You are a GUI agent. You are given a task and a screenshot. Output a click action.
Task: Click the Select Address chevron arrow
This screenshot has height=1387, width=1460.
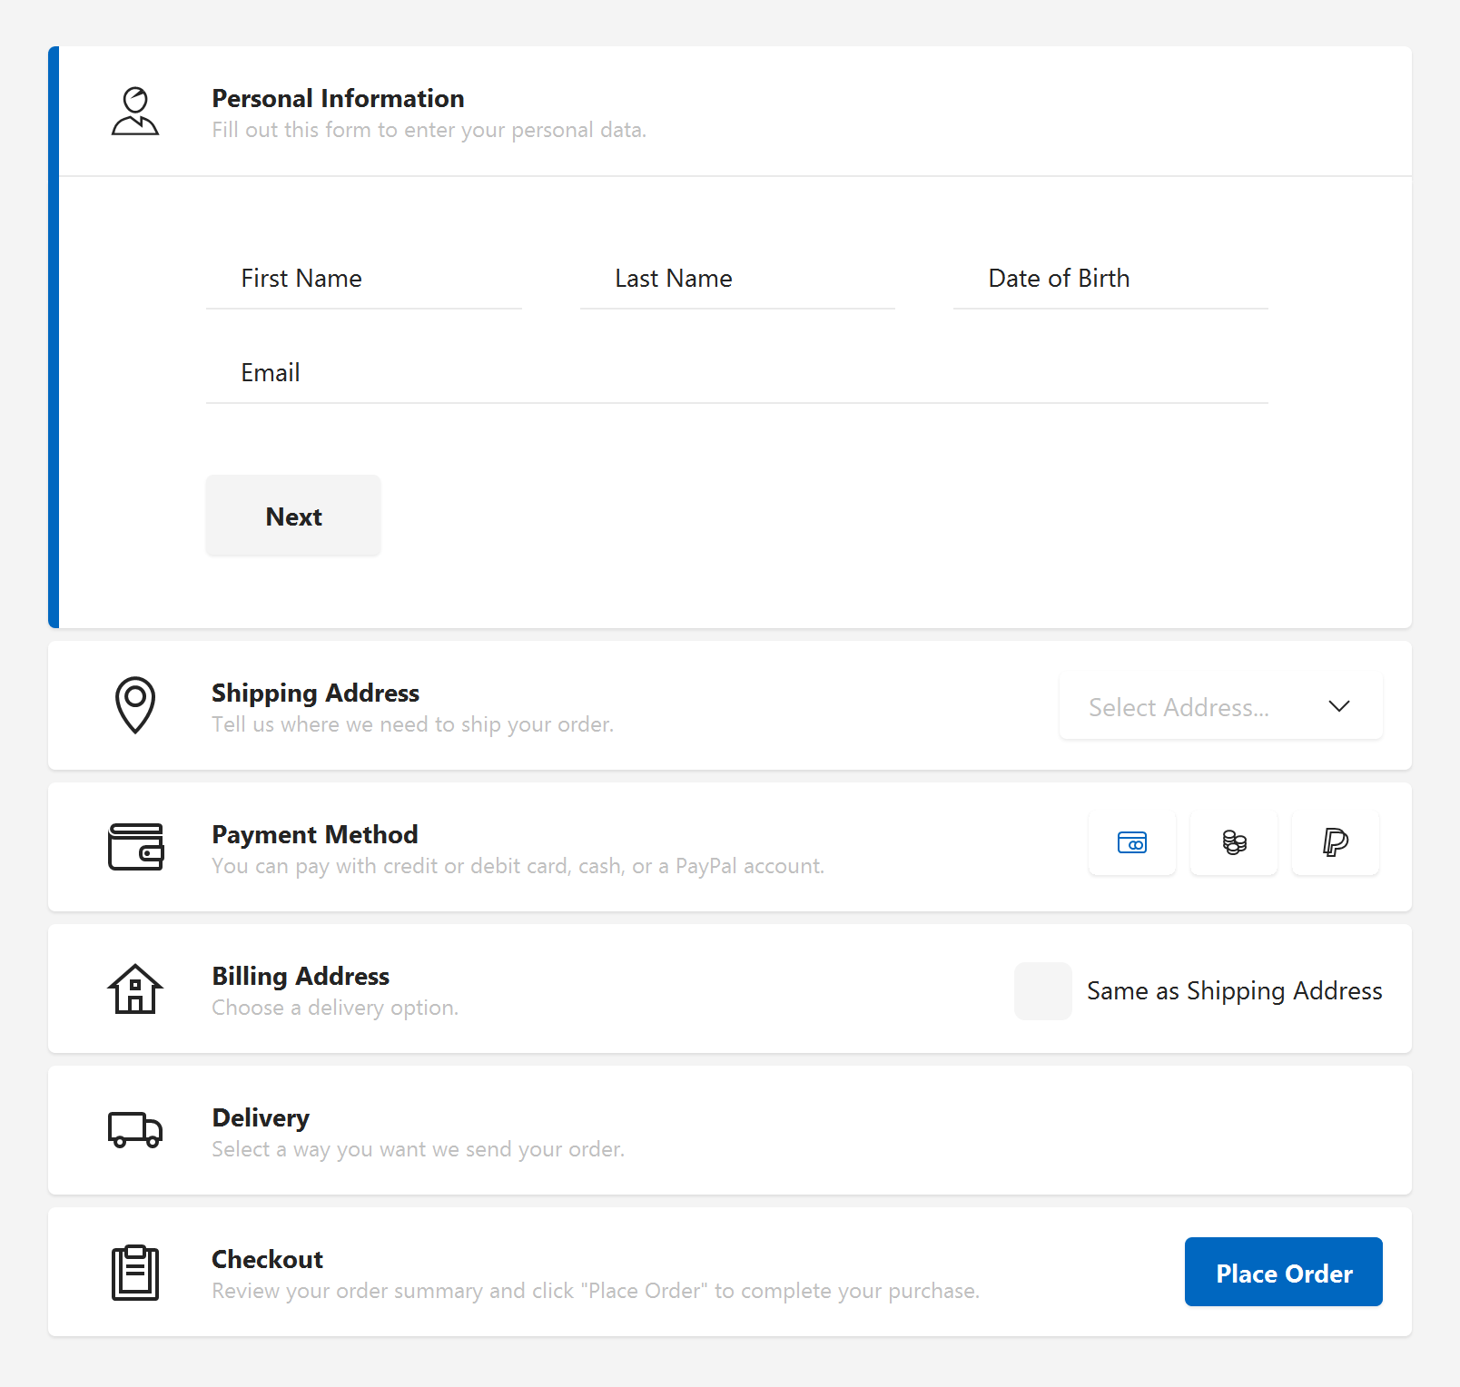1339,707
